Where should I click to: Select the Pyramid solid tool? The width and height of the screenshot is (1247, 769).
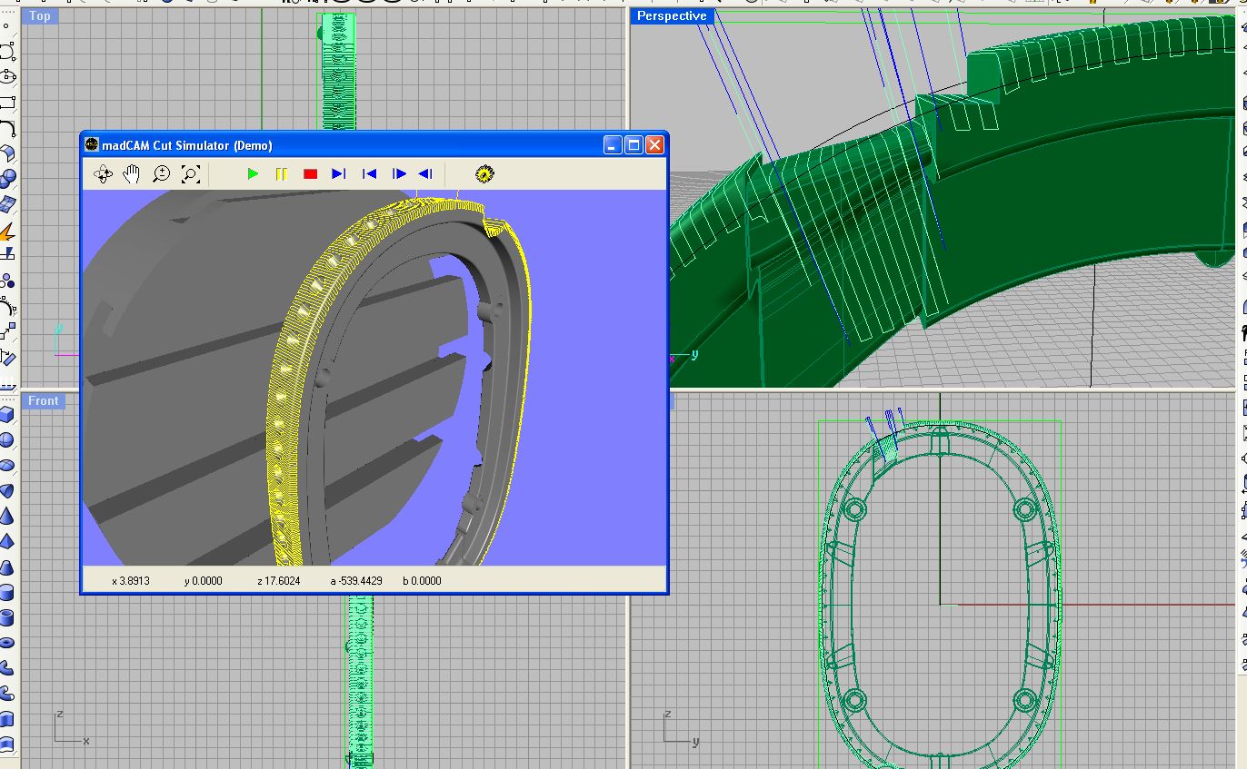tap(7, 542)
